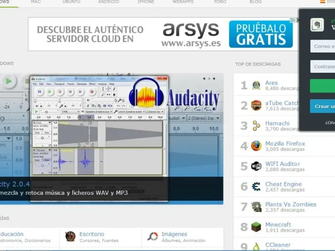Open small 2 (Stereo) Inp dropdown in Audacity window
This screenshot has width=335, height=251.
point(155,112)
